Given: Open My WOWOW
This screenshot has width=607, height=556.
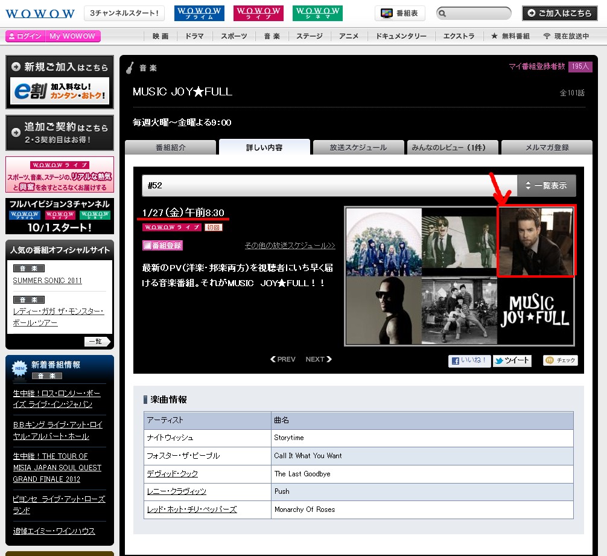Looking at the screenshot, I should point(73,36).
